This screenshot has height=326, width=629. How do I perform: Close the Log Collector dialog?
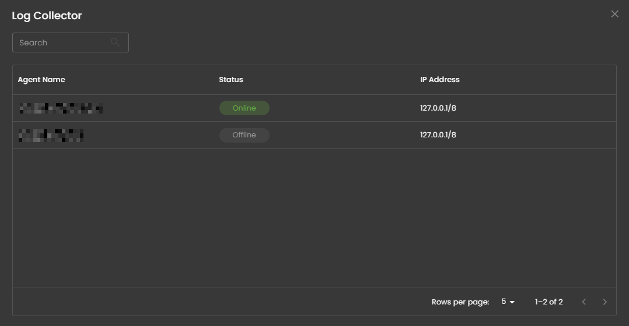[x=614, y=14]
